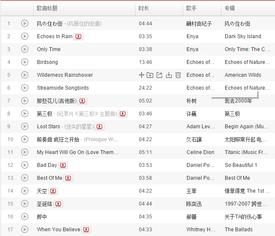Screen dimensions: 275x236
Task: Open album 关于TA的伤心事
Action: click(243, 217)
